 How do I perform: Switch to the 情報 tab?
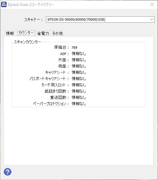point(10,33)
